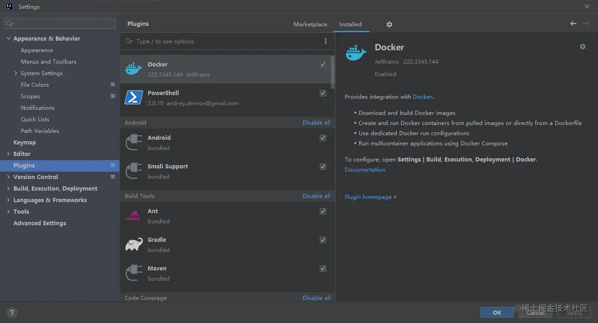Focus the settings search field
Image resolution: width=598 pixels, height=323 pixels.
(60, 24)
